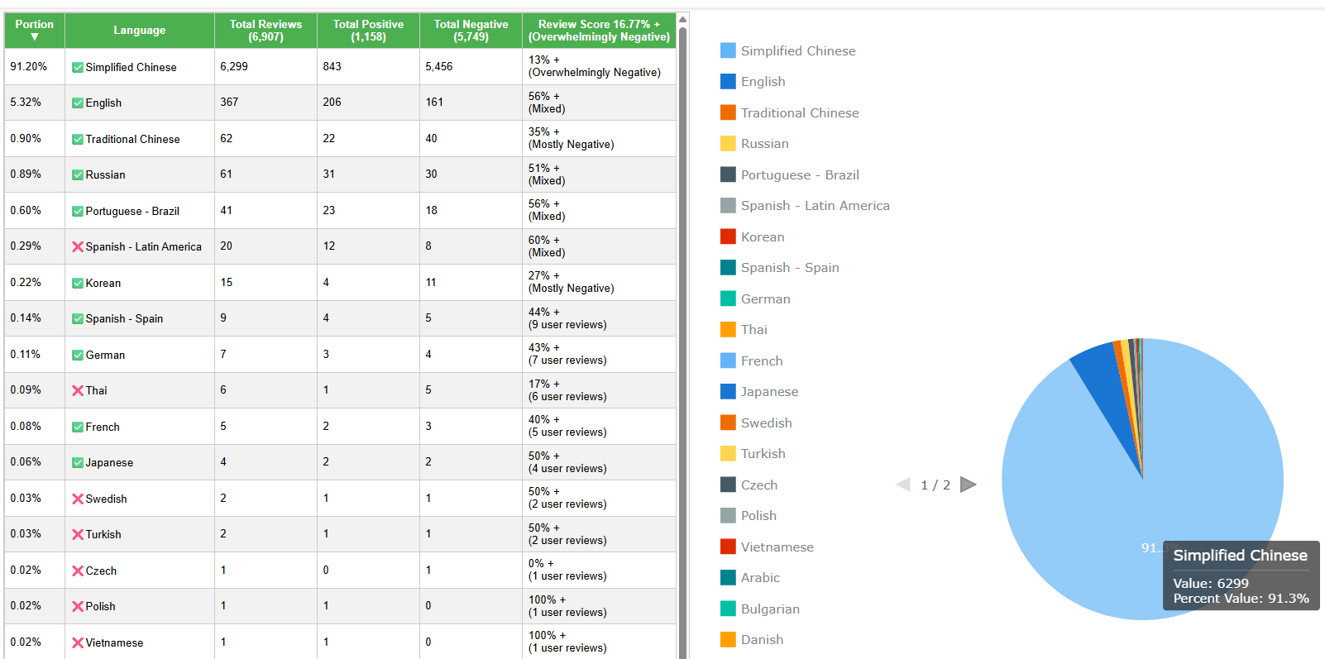
Task: Click the 5,456 total negative cell
Action: tap(471, 66)
